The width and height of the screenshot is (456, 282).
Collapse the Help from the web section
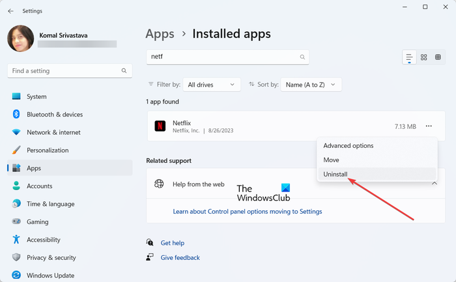[434, 184]
